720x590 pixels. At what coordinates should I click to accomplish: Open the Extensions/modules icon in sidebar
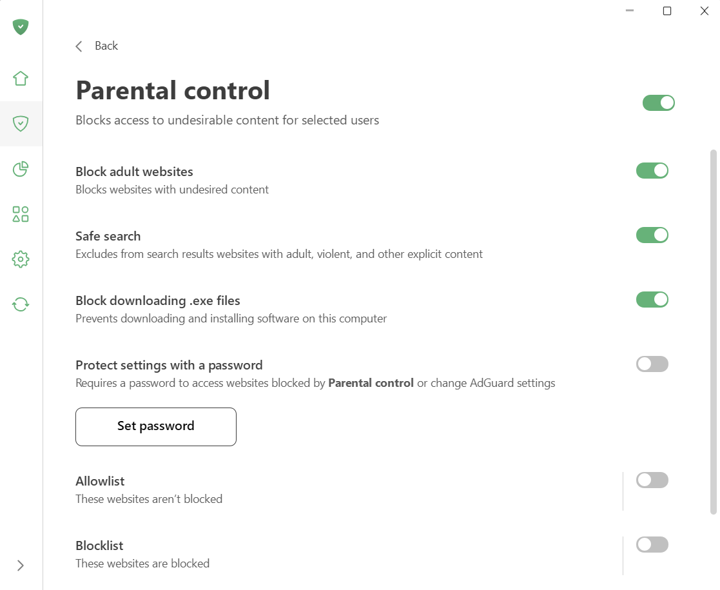[x=20, y=213]
